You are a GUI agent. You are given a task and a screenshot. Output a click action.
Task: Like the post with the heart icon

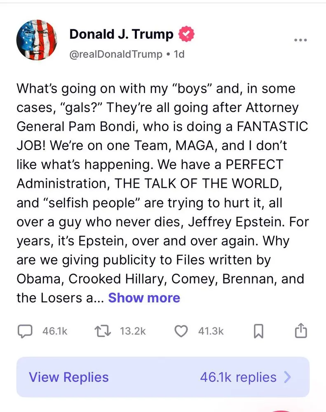pos(181,331)
